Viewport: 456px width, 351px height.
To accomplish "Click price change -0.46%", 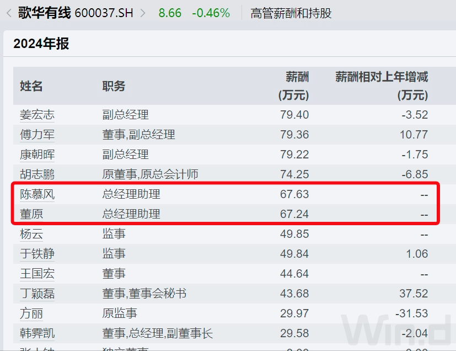I will 211,13.
